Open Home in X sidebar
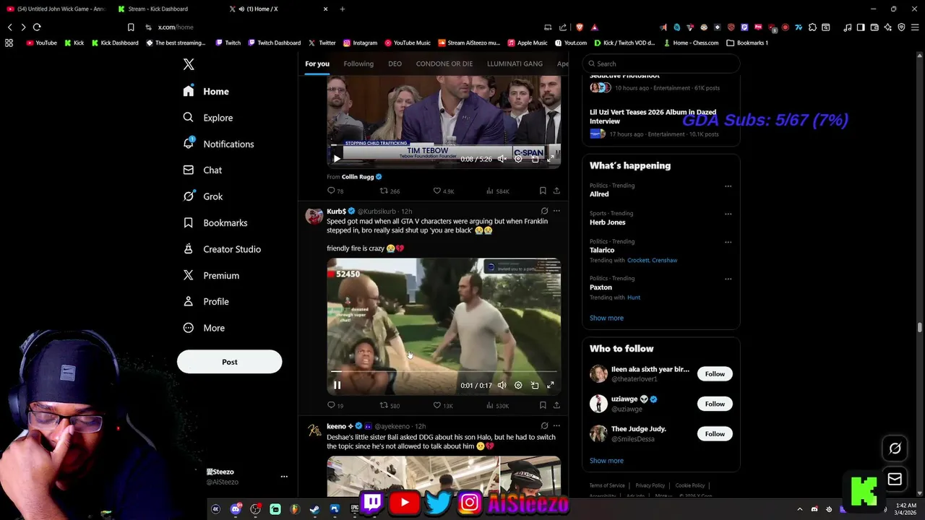 click(206, 91)
